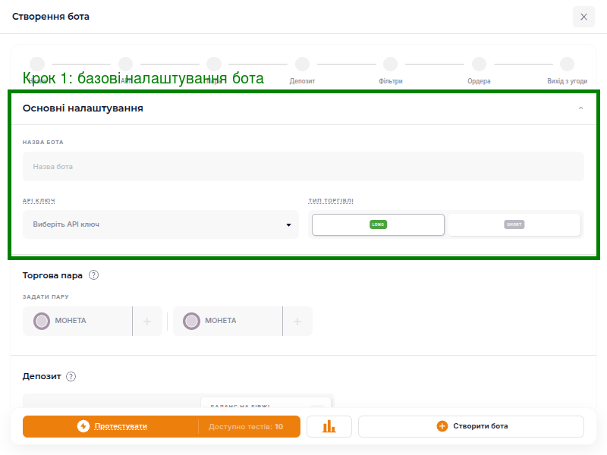Viewport: 607px width, 455px height.
Task: Collapse the Основні налаштування section
Action: [x=580, y=108]
